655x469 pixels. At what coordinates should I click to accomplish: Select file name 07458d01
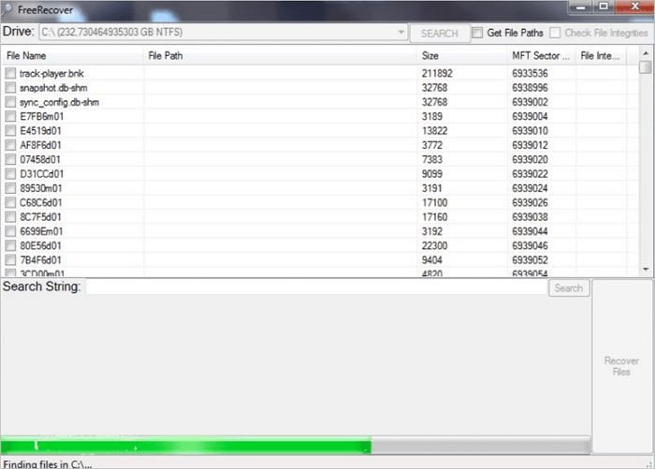click(x=40, y=159)
